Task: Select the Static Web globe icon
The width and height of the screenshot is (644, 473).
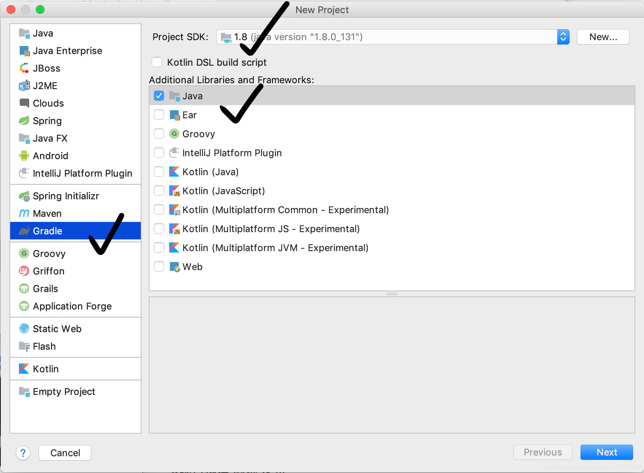Action: click(x=24, y=329)
